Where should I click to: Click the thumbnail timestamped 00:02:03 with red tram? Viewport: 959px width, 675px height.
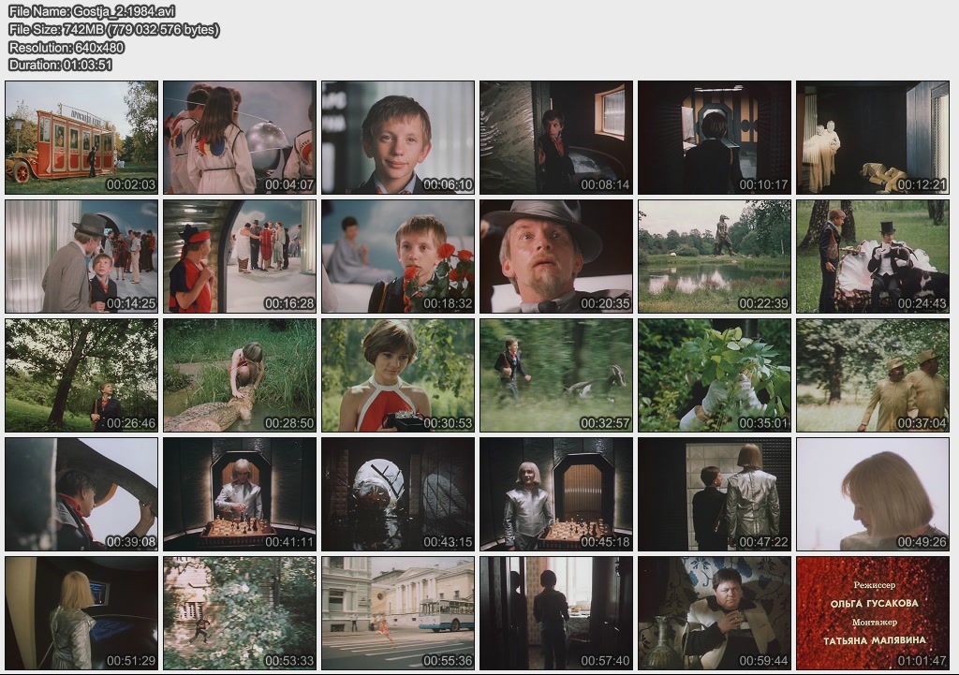81,137
